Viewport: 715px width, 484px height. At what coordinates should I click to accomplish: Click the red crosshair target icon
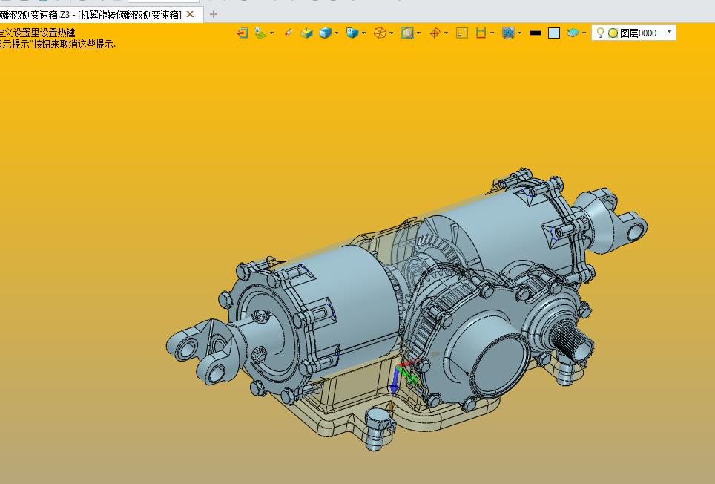click(435, 33)
